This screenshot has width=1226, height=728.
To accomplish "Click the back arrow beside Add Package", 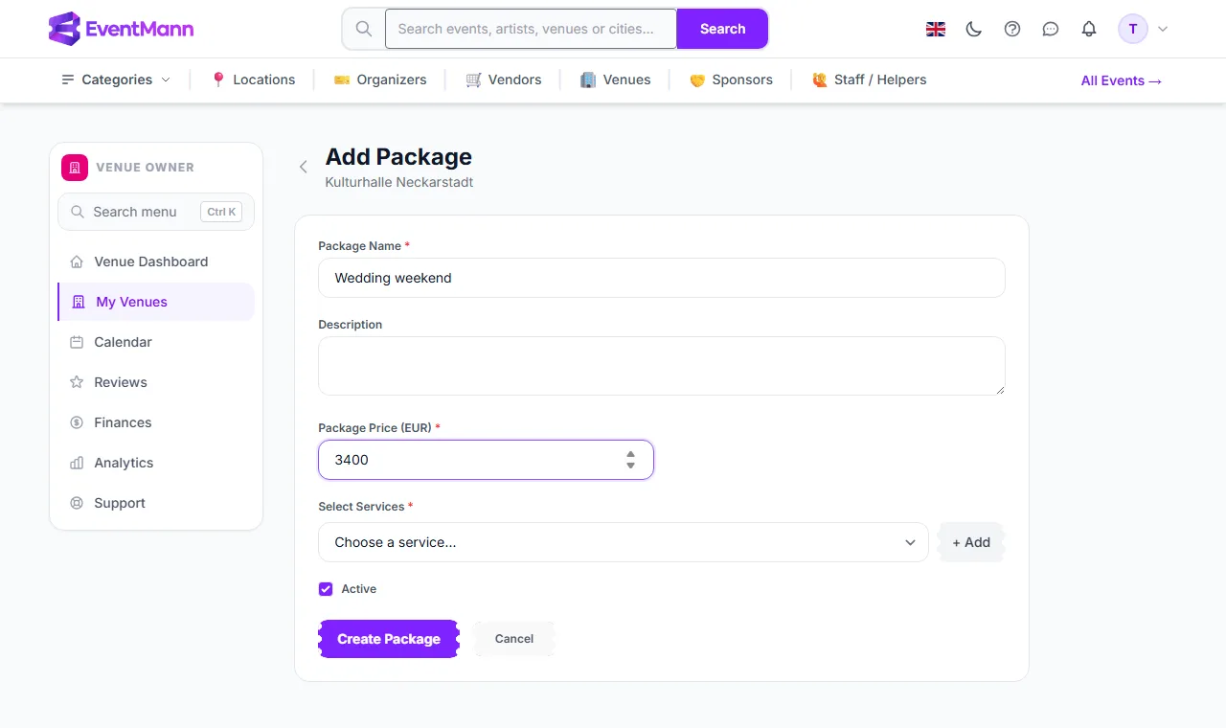I will [304, 167].
